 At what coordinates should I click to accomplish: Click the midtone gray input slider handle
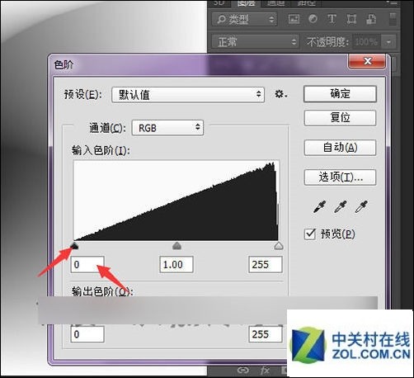coord(176,246)
